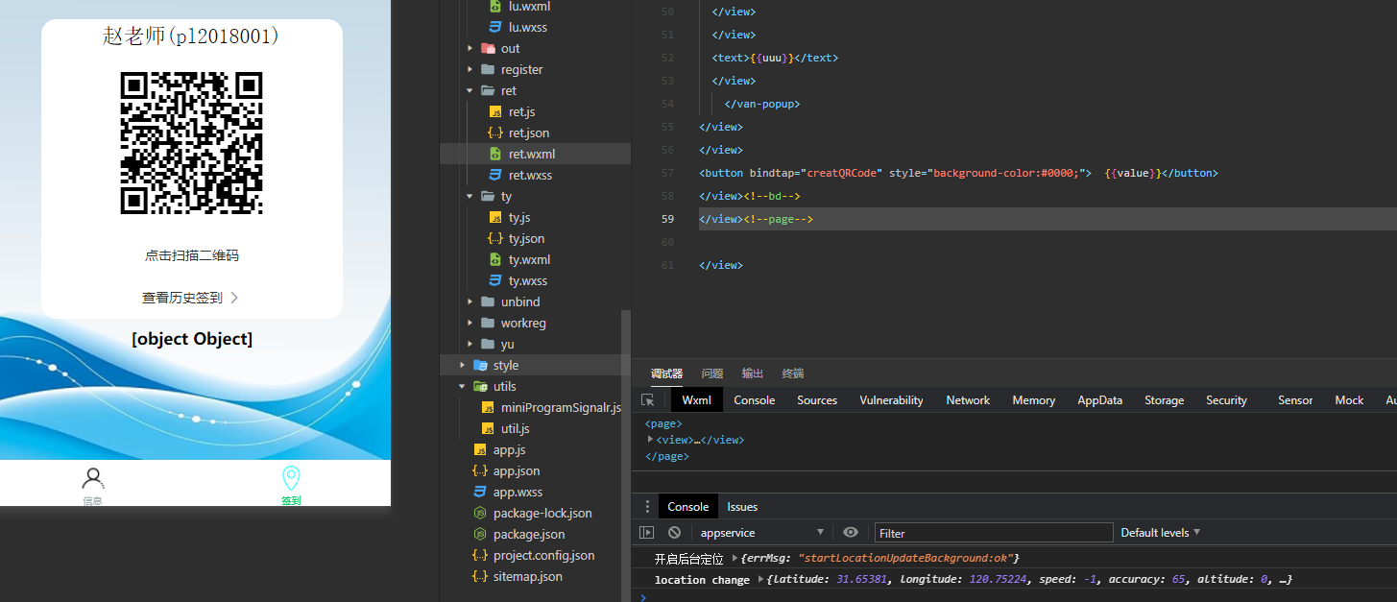Expand the workreg folder arrow
1397x602 pixels.
coord(470,323)
